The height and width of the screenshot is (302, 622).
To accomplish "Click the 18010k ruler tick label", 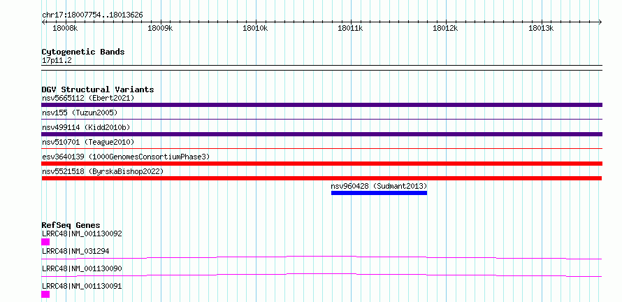I will pyautogui.click(x=256, y=28).
